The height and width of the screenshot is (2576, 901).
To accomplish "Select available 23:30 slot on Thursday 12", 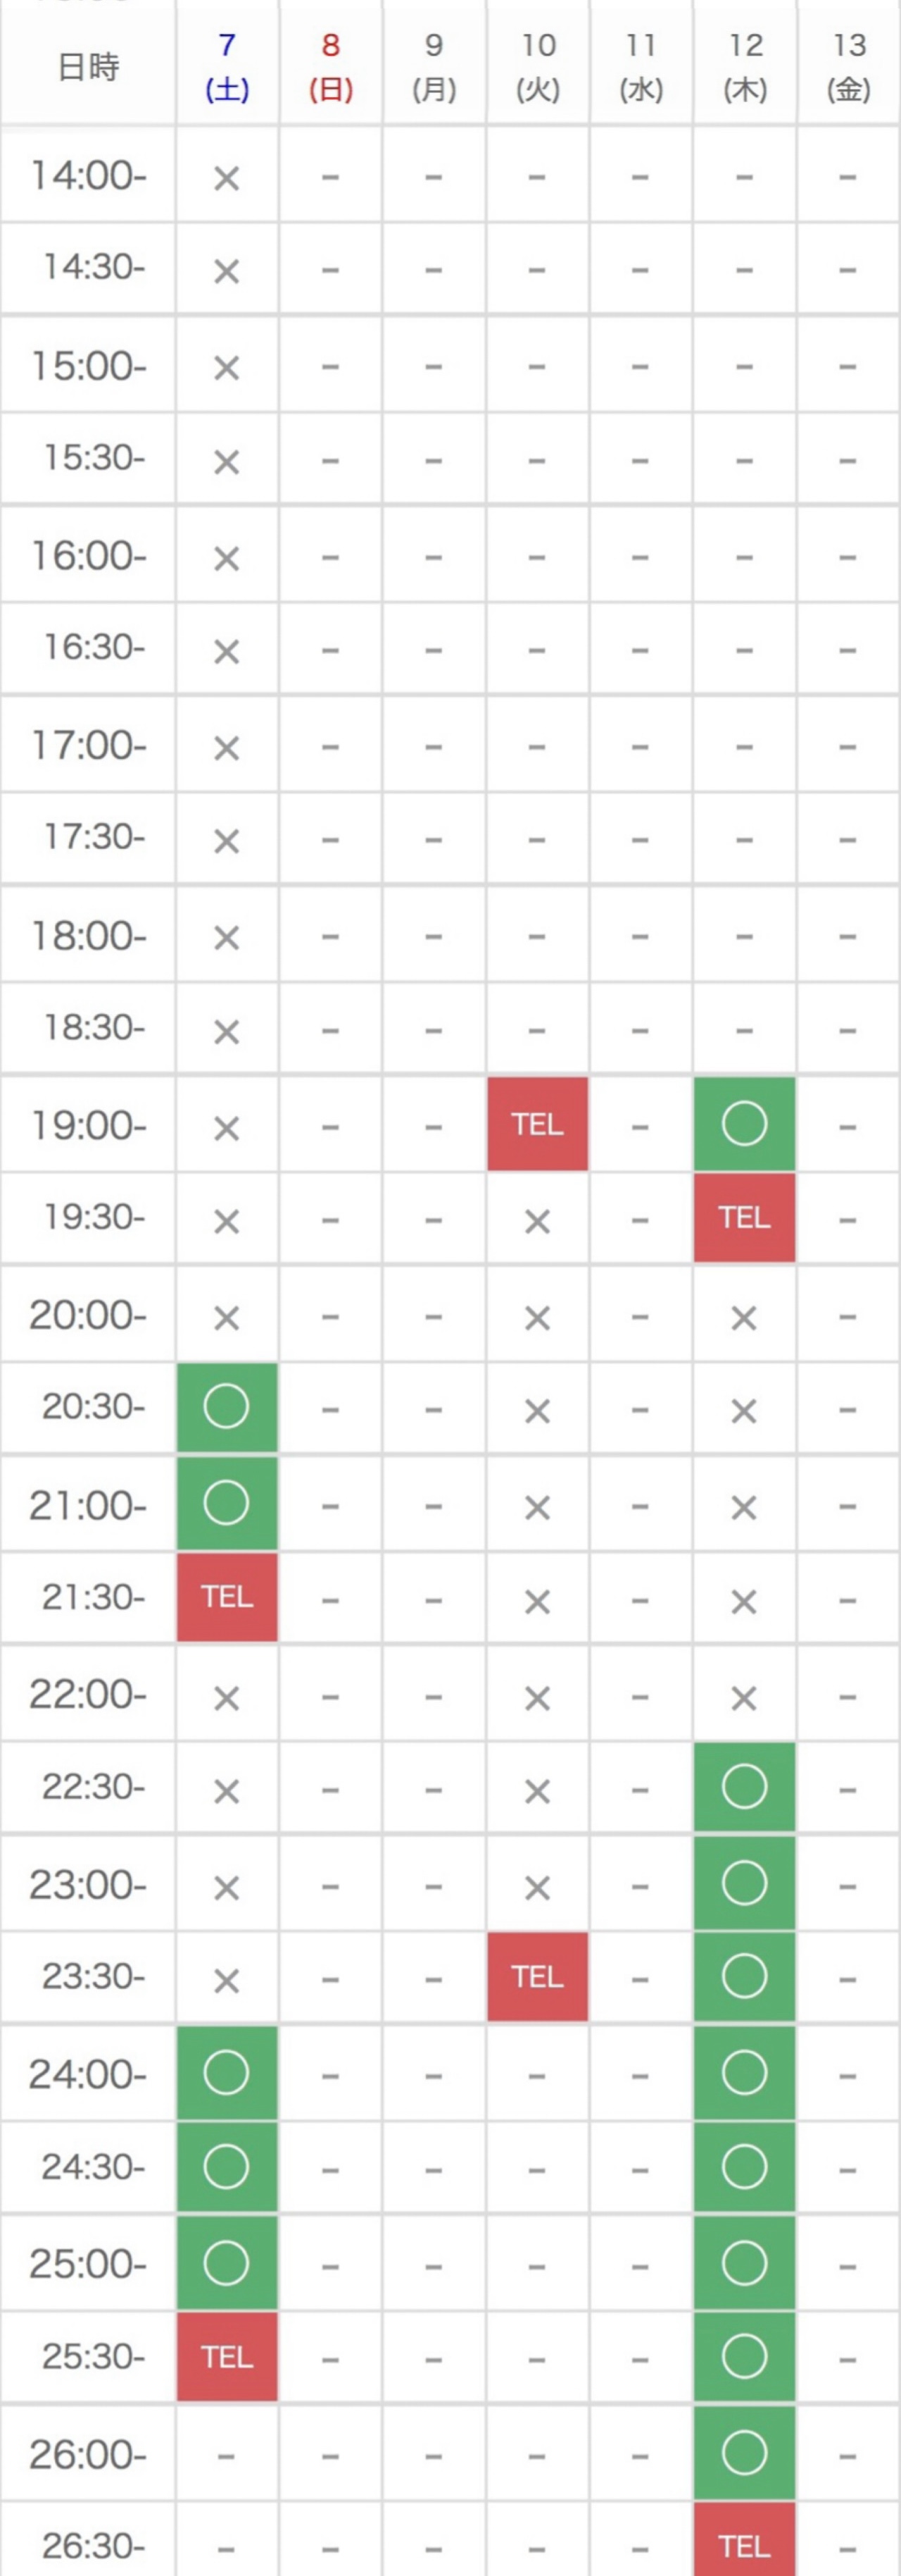I will click(x=744, y=1977).
